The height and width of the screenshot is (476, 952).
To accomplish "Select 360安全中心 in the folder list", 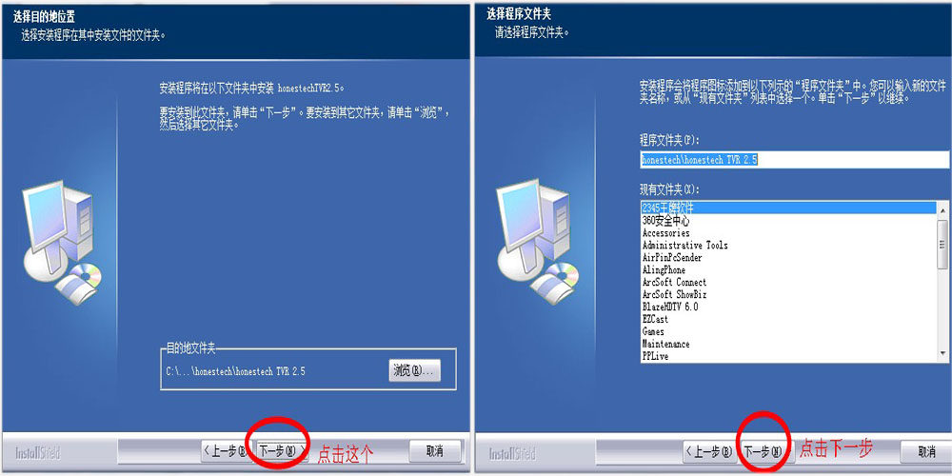I will point(788,221).
